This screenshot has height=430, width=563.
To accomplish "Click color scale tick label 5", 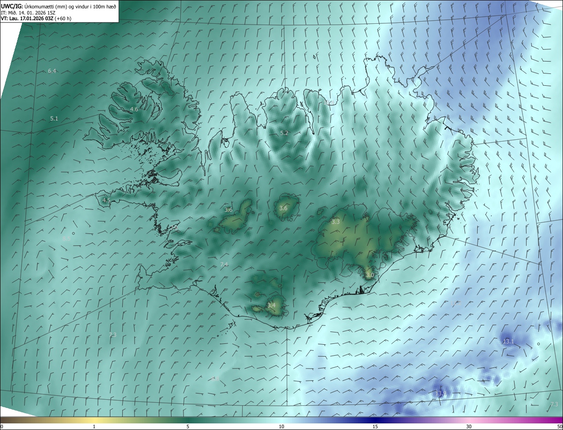I will 188,426.
